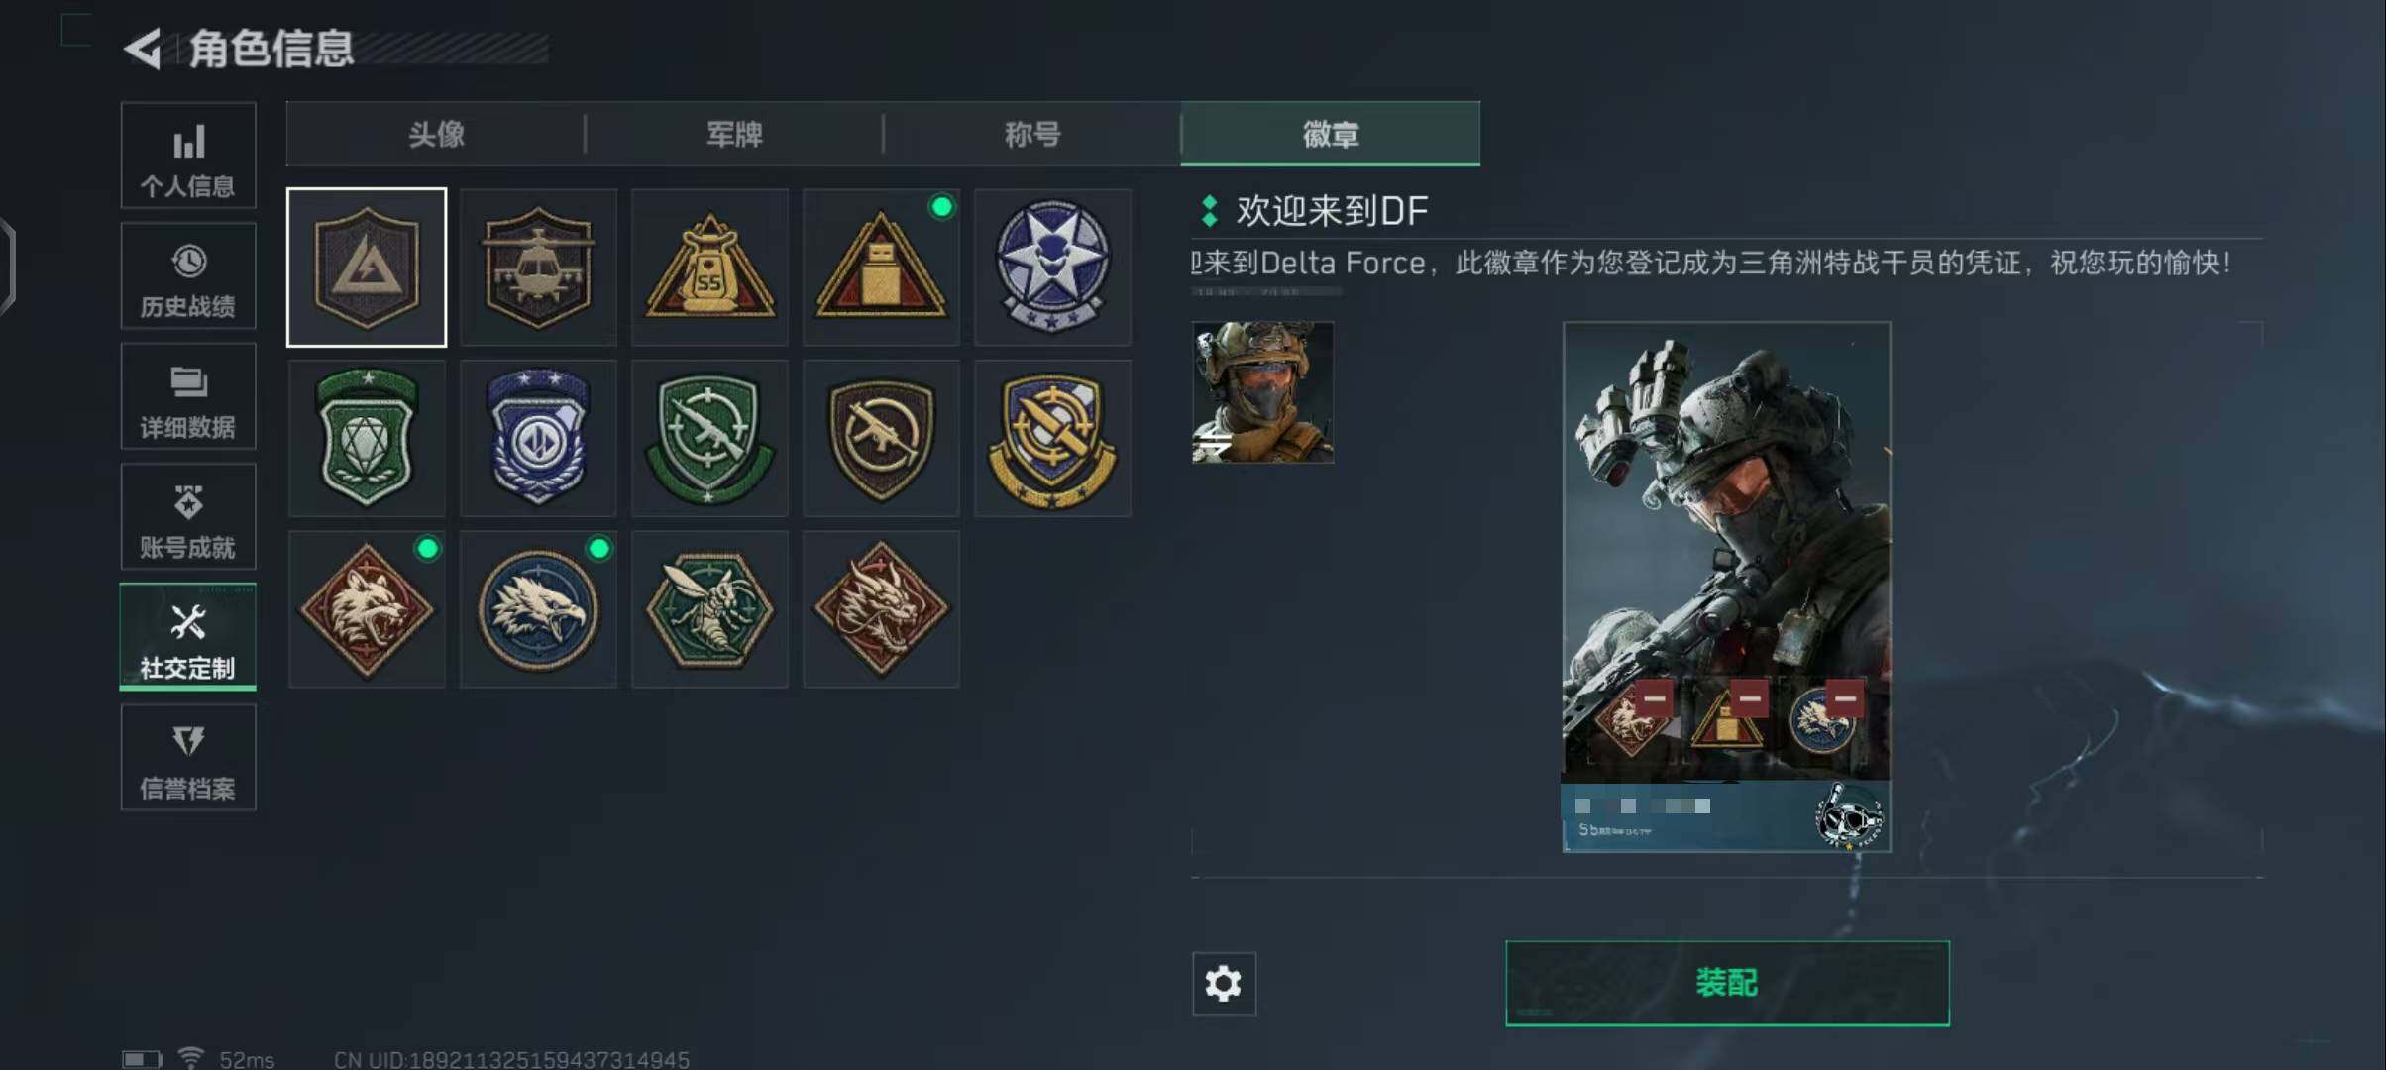Image resolution: width=2386 pixels, height=1070 pixels.
Task: Choose the green hornet hexagon badge
Action: 709,609
